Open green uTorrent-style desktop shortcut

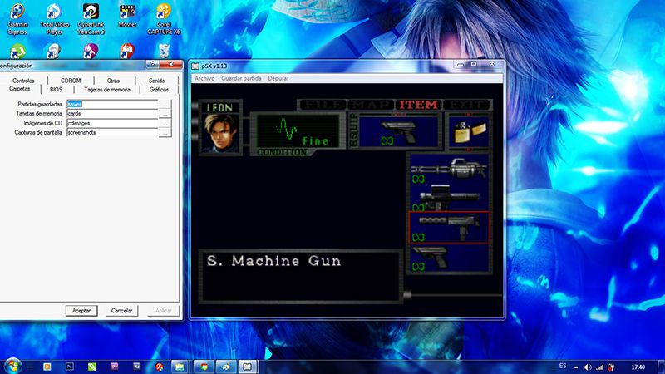[x=17, y=51]
